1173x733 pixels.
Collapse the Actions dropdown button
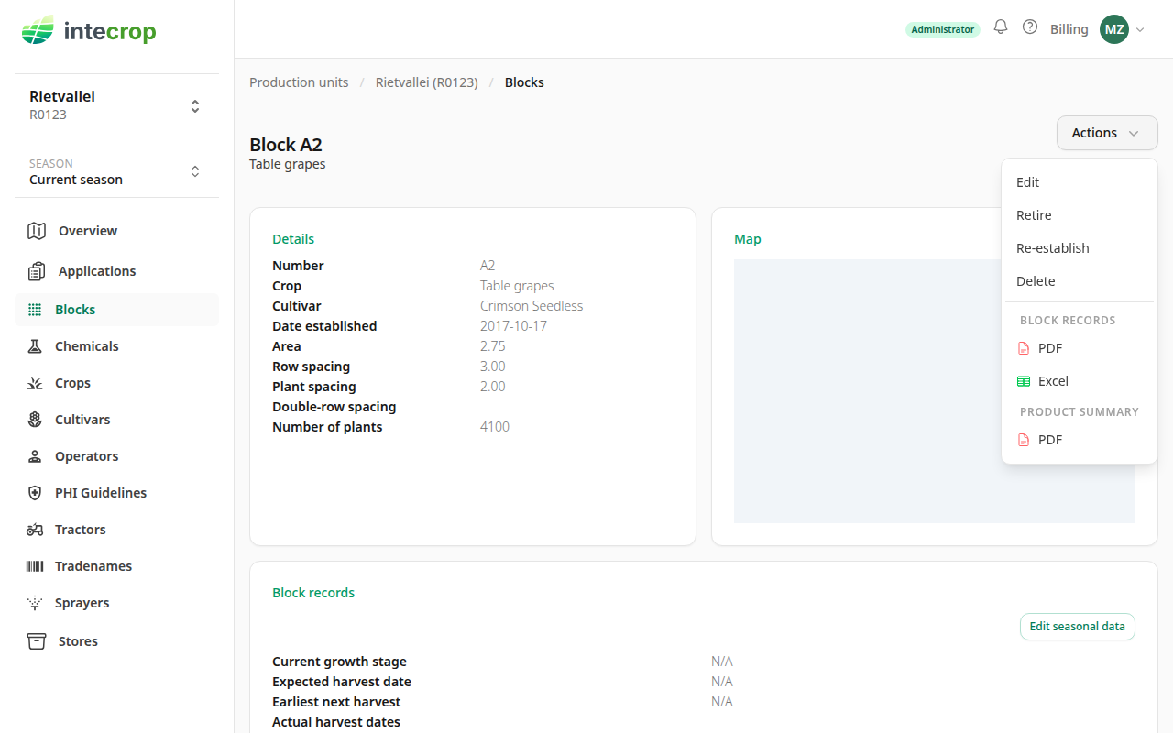tap(1107, 133)
